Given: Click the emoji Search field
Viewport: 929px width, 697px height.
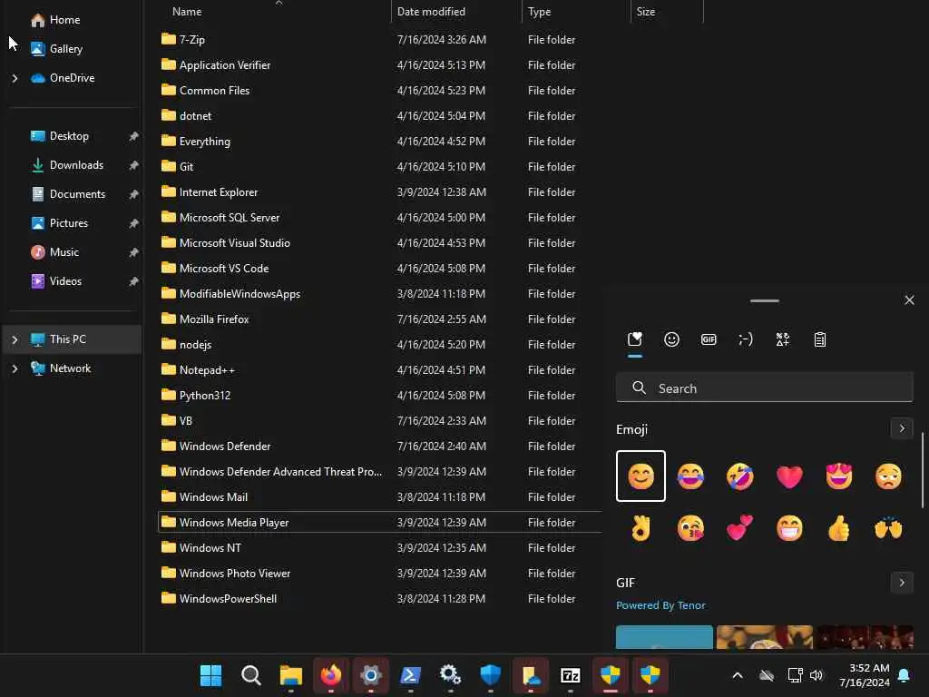Looking at the screenshot, I should (764, 388).
